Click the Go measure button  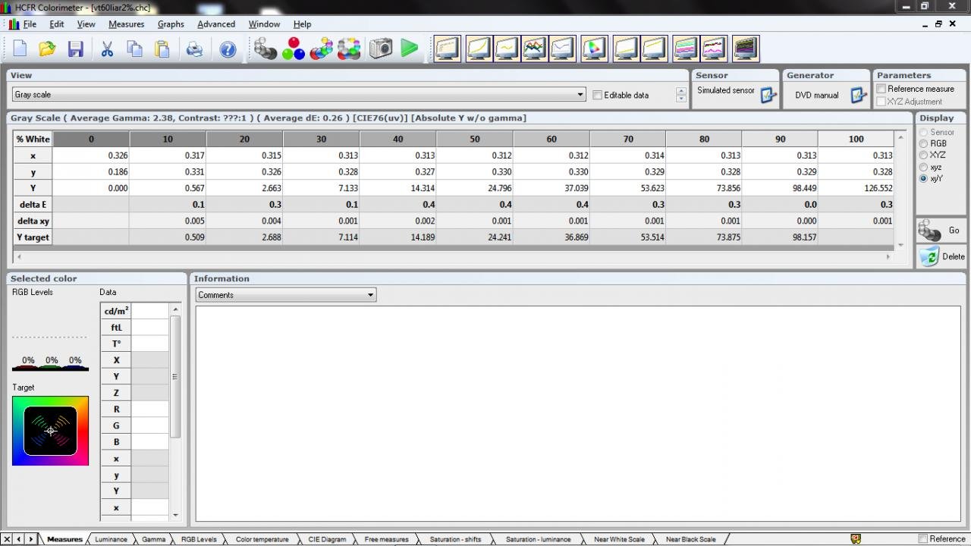tap(941, 231)
